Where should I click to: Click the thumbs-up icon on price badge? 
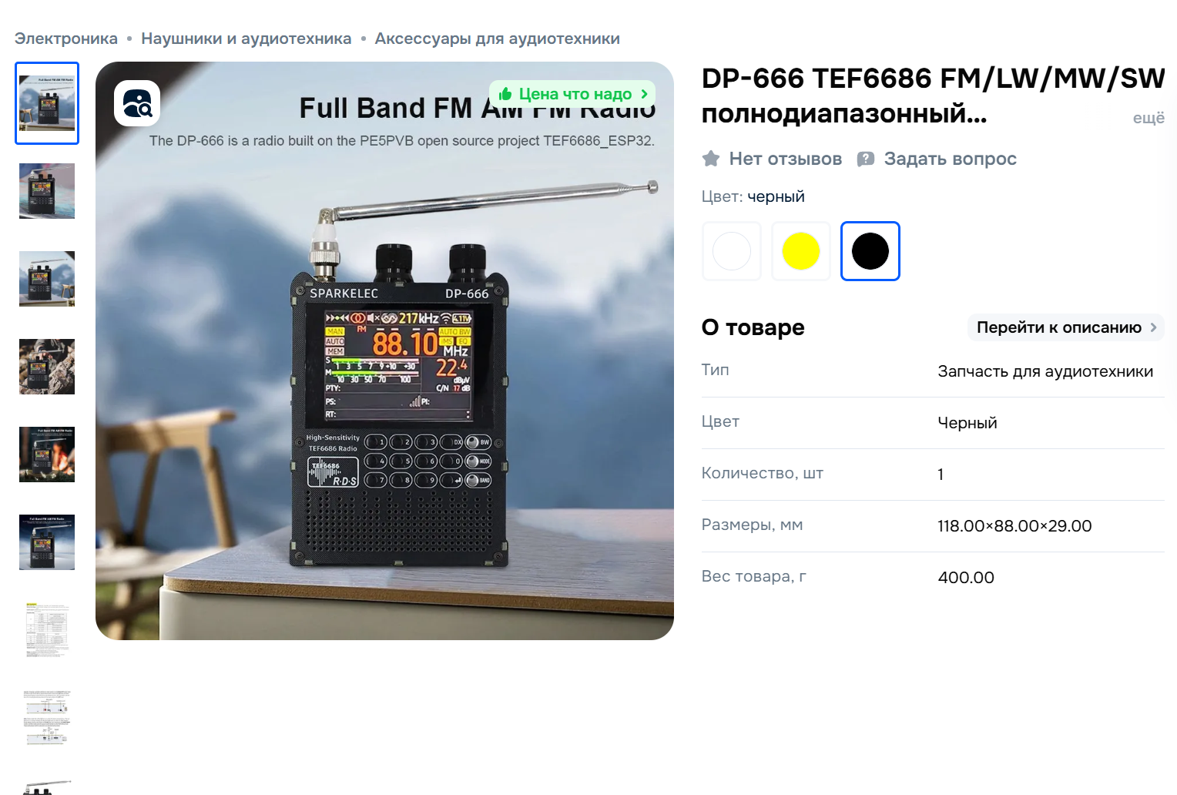point(505,94)
